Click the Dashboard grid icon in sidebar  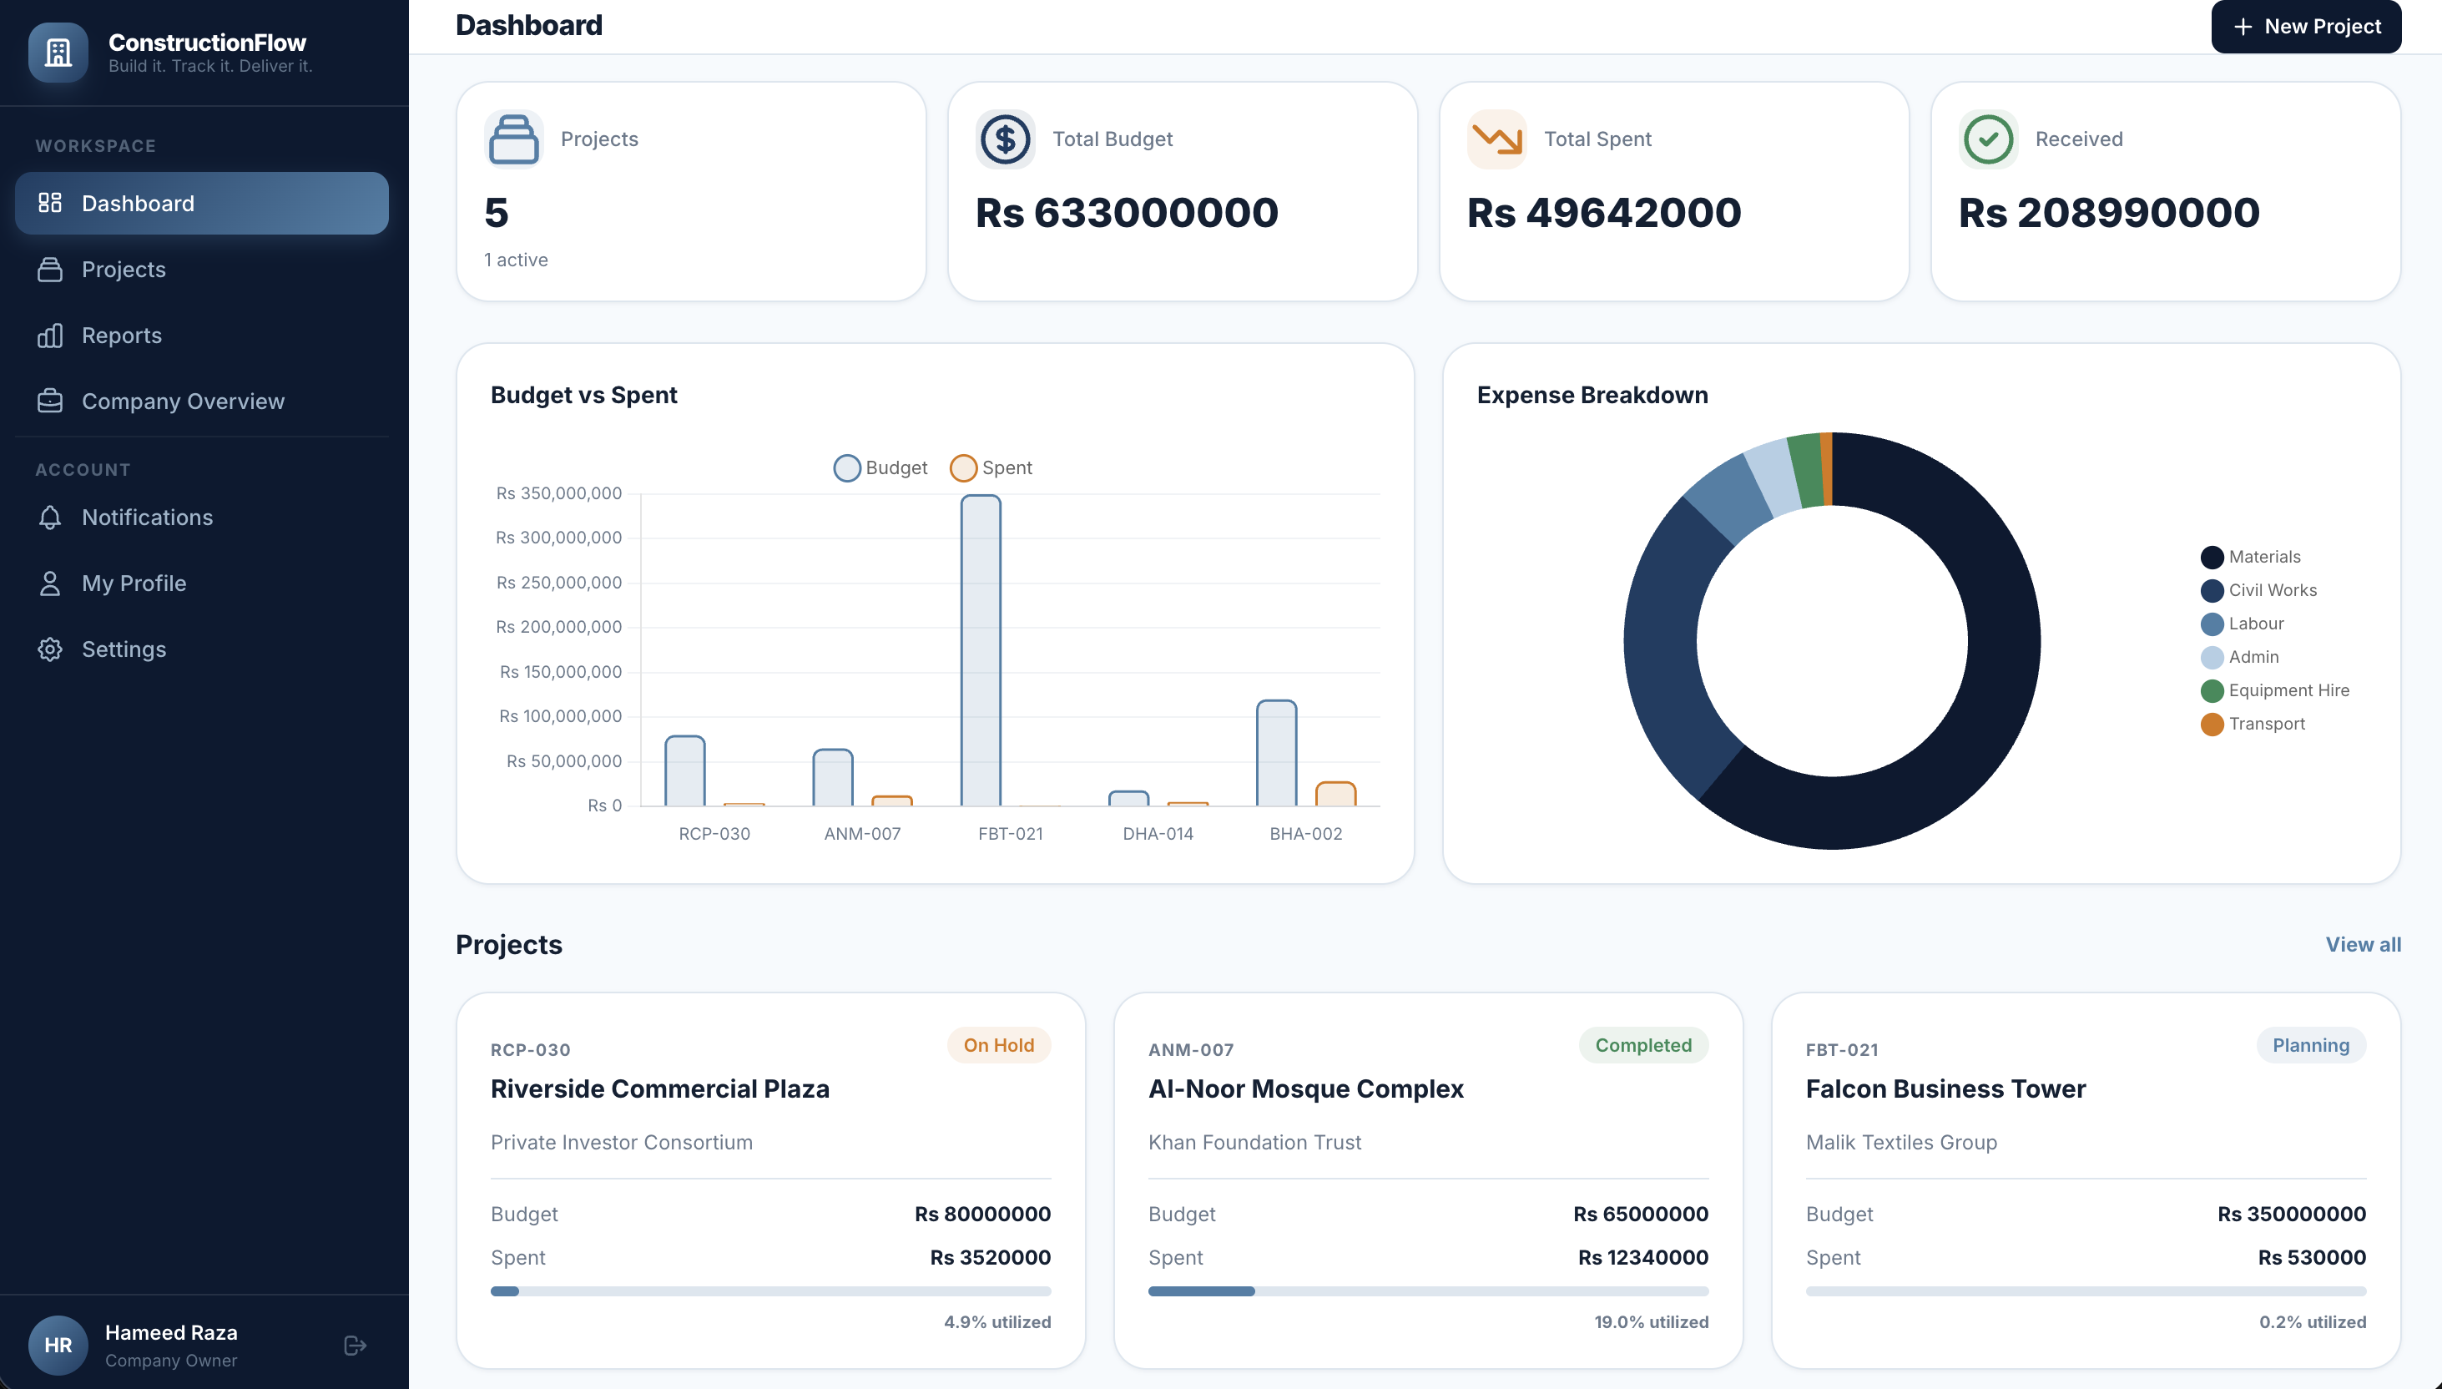[x=49, y=202]
